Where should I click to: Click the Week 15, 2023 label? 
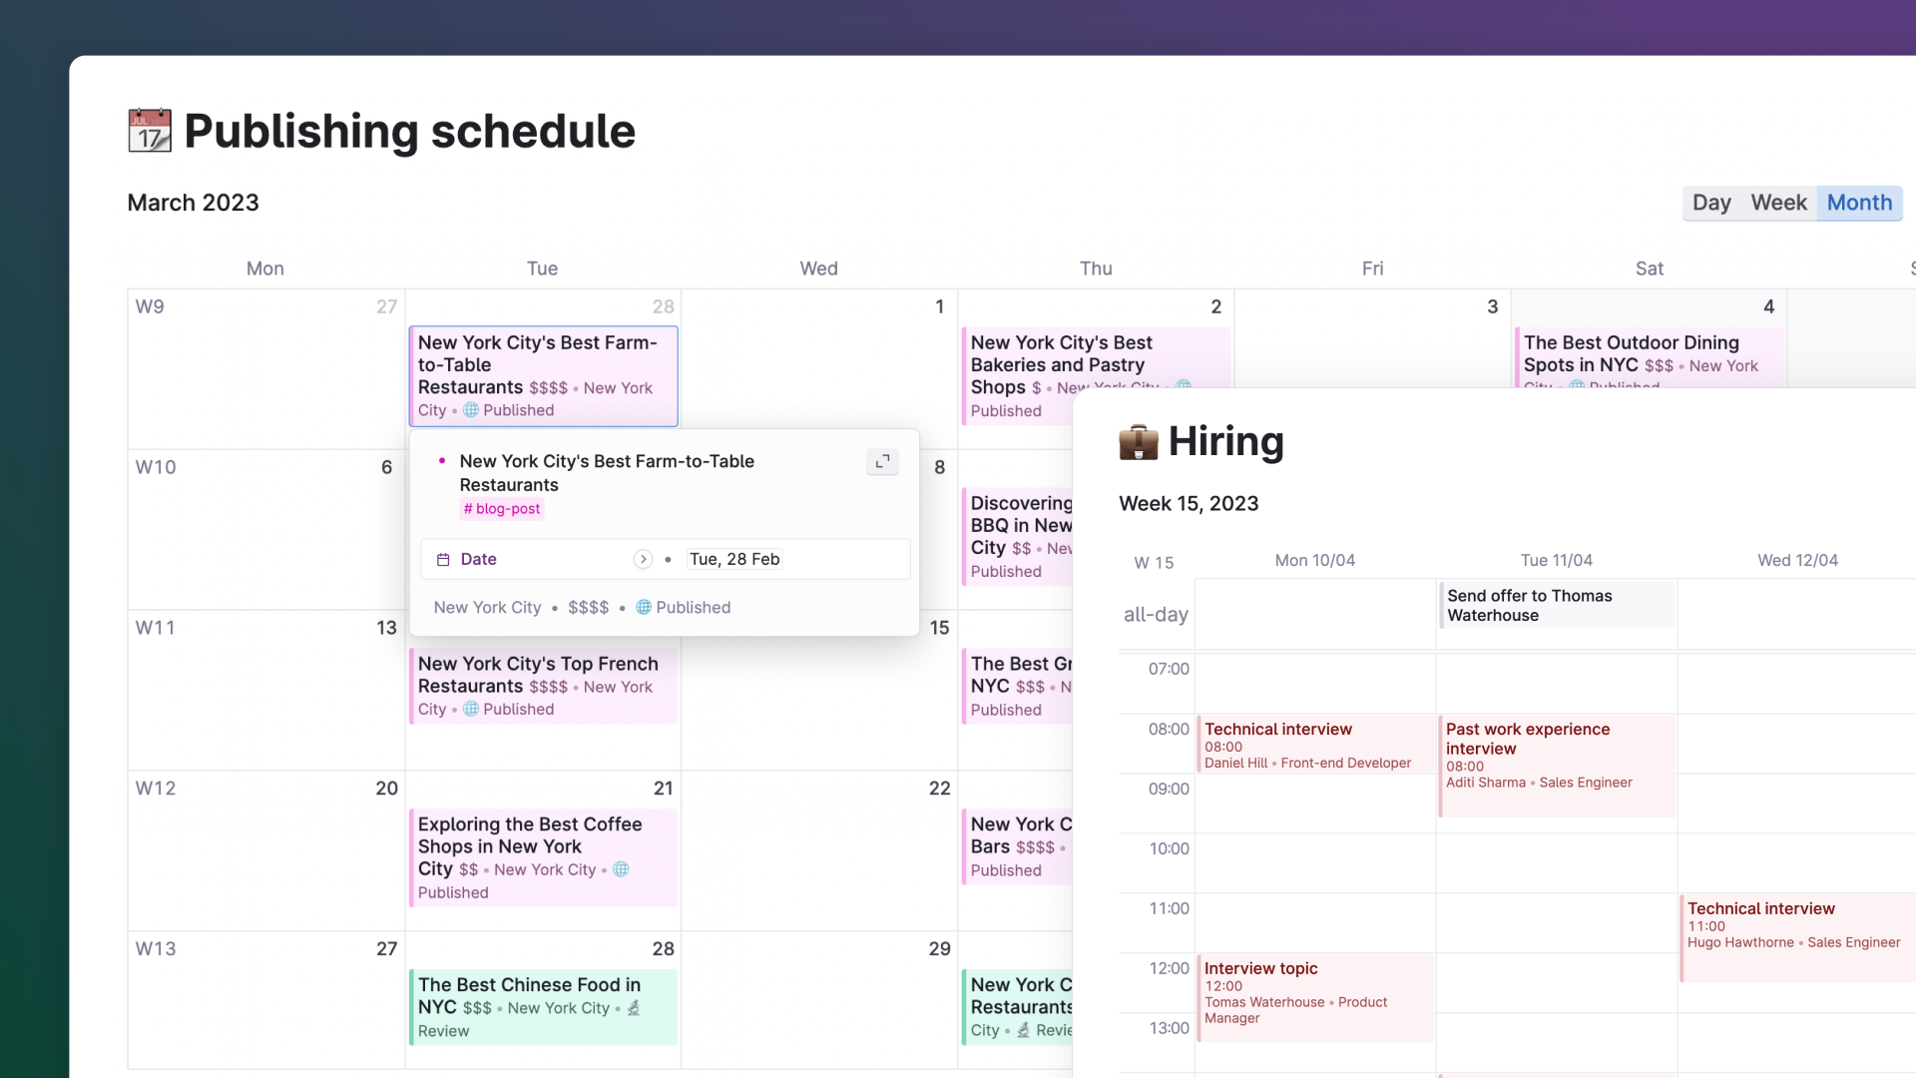coord(1189,504)
